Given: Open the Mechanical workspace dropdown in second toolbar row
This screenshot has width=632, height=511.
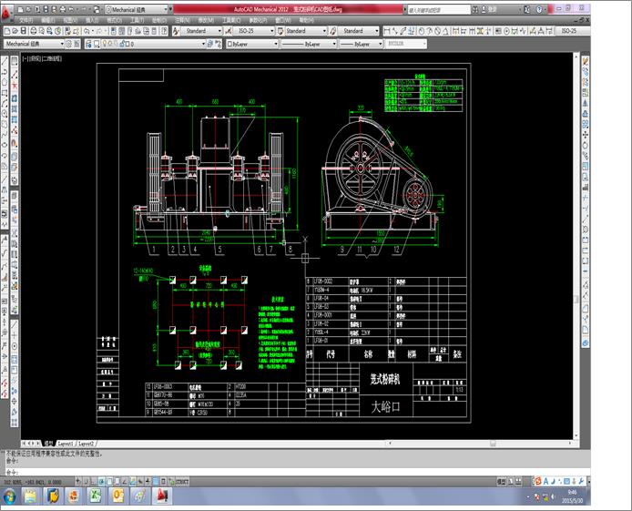Looking at the screenshot, I should pyautogui.click(x=34, y=44).
